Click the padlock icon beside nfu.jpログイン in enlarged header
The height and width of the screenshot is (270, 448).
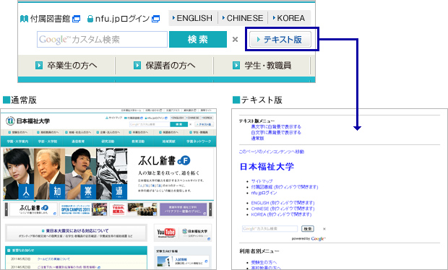click(x=90, y=19)
